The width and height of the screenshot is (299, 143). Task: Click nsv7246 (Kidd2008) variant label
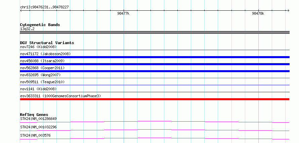[x=38, y=47]
